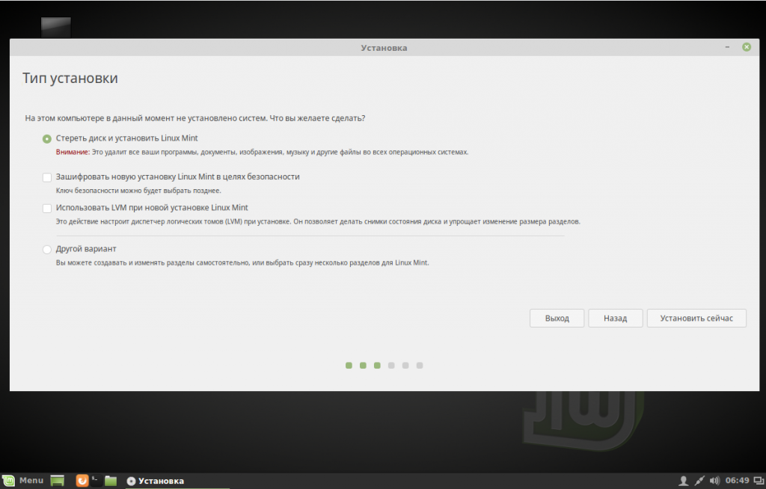
Task: Enable LVM for the new installation
Action: (x=46, y=208)
